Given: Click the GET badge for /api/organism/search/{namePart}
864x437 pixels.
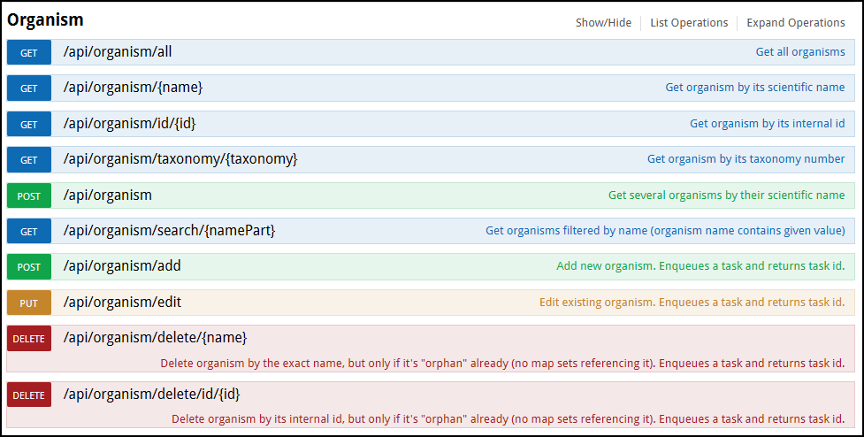Looking at the screenshot, I should pyautogui.click(x=28, y=232).
